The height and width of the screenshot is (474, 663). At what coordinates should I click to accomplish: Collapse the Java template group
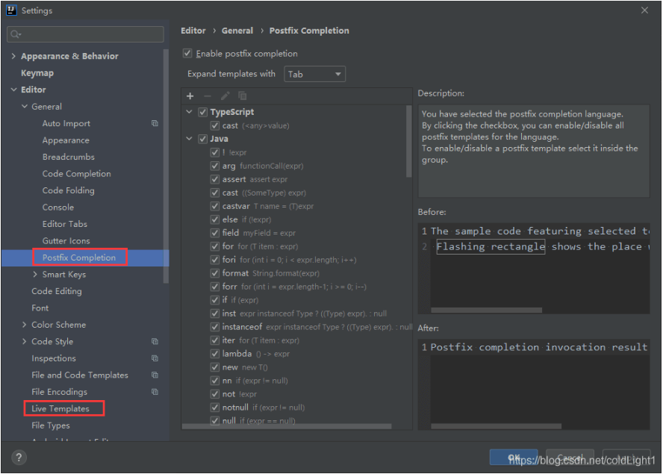[x=190, y=139]
